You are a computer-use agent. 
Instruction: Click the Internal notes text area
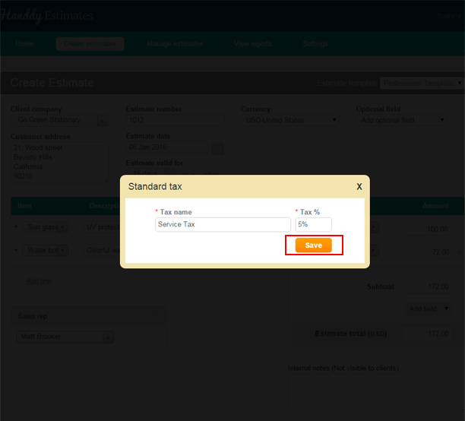tap(376, 392)
